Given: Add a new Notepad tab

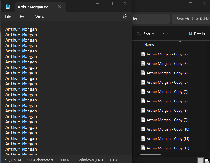Looking at the screenshot, I should click(x=74, y=7).
